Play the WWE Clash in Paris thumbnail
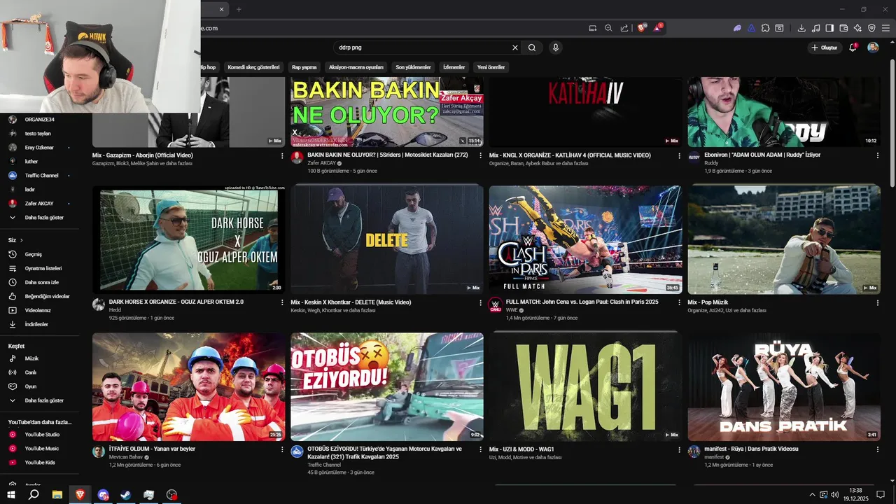Screen dimensions: 896x504 [x=585, y=239]
